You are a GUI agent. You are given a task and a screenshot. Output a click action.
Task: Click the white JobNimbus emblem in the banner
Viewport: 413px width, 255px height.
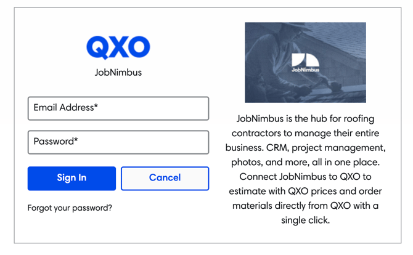(x=305, y=59)
